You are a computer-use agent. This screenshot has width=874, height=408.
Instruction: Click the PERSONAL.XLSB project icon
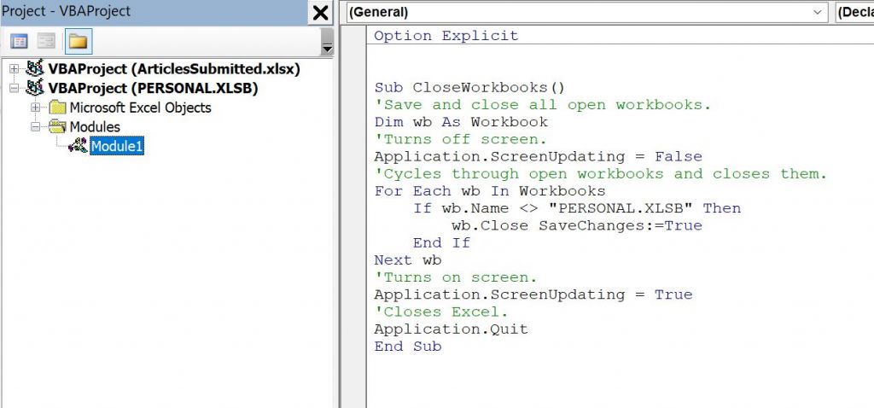36,88
